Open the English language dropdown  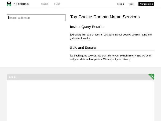click(x=45, y=4)
